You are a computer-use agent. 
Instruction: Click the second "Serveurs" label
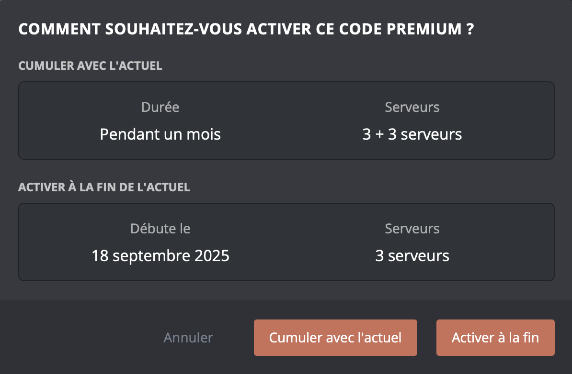coord(412,229)
